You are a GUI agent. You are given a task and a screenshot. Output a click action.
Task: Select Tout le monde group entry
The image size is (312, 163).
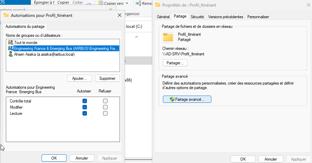[x=25, y=43]
